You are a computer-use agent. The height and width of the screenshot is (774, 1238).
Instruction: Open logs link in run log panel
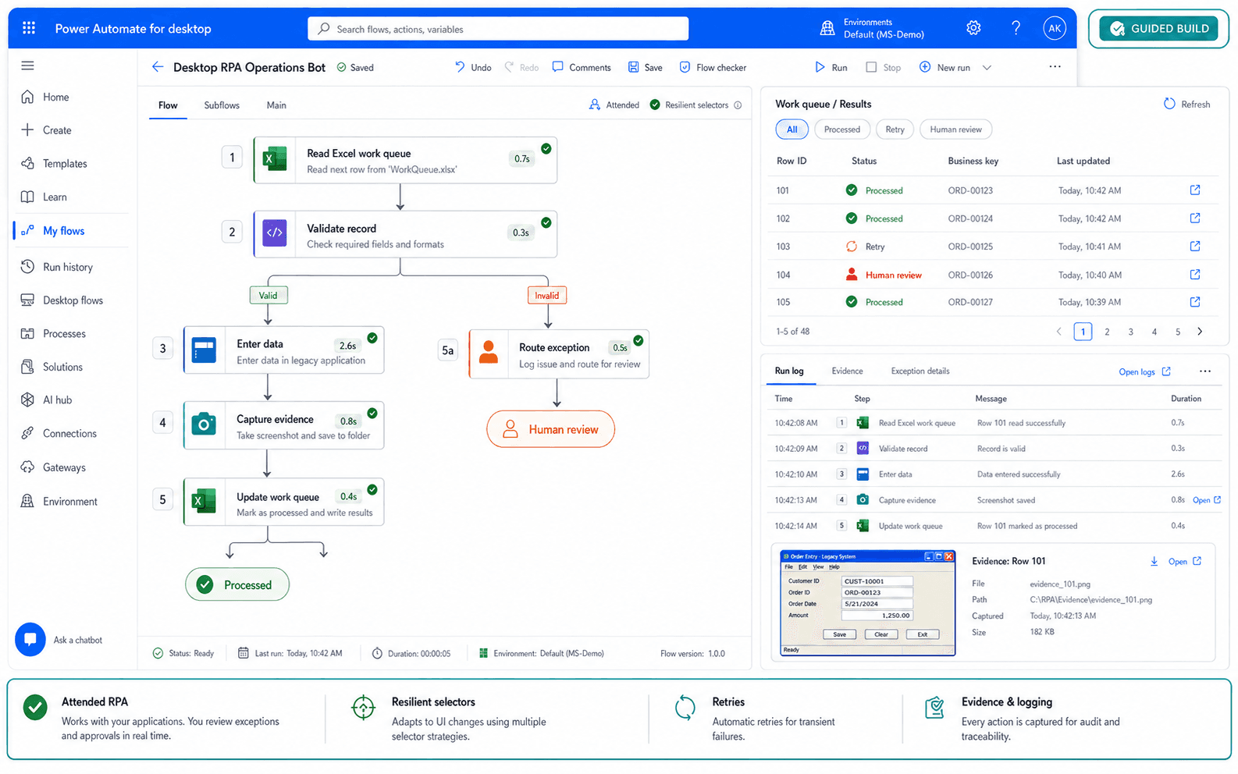(x=1144, y=372)
